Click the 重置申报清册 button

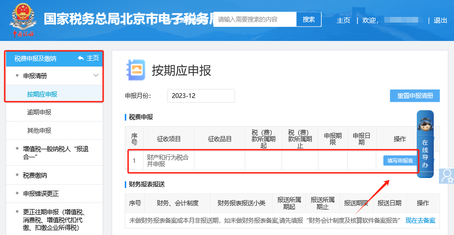tap(414, 96)
